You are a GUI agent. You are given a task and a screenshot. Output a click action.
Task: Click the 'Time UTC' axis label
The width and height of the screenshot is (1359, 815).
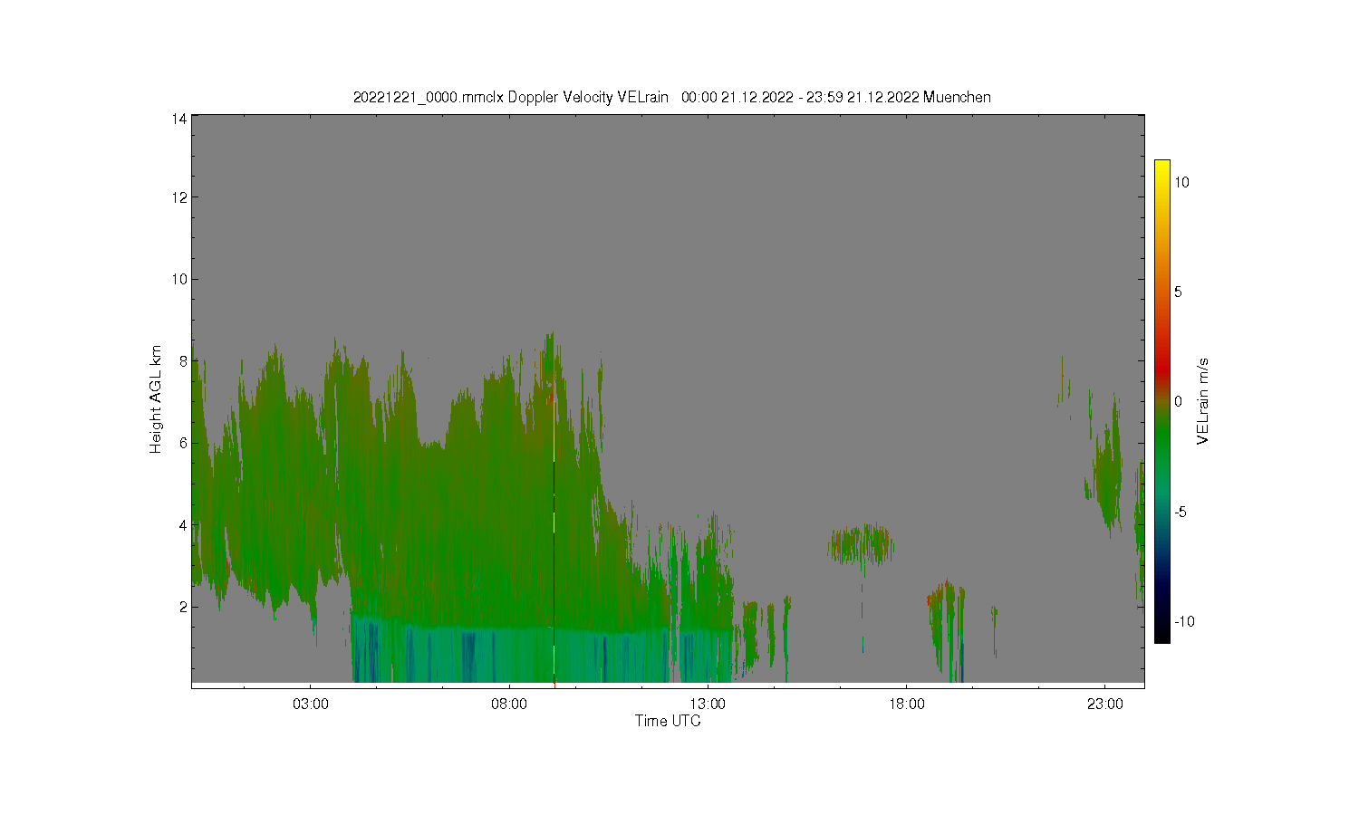click(x=668, y=721)
